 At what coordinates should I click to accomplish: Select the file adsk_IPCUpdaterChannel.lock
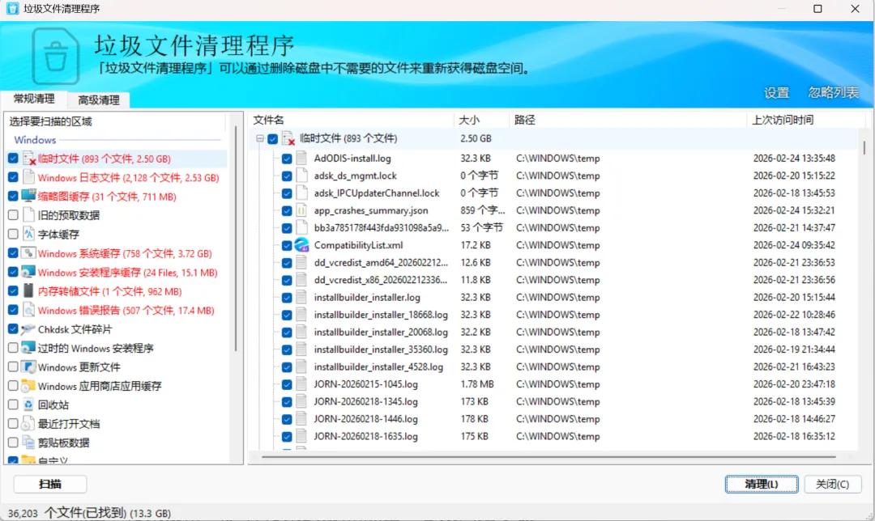click(377, 193)
